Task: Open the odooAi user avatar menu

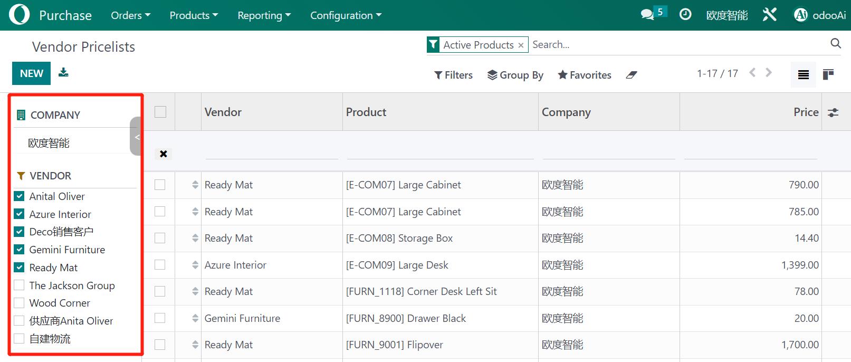Action: tap(820, 15)
